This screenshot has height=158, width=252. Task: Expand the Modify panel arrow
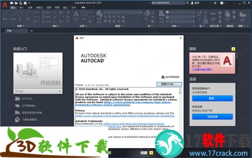pos(59,26)
